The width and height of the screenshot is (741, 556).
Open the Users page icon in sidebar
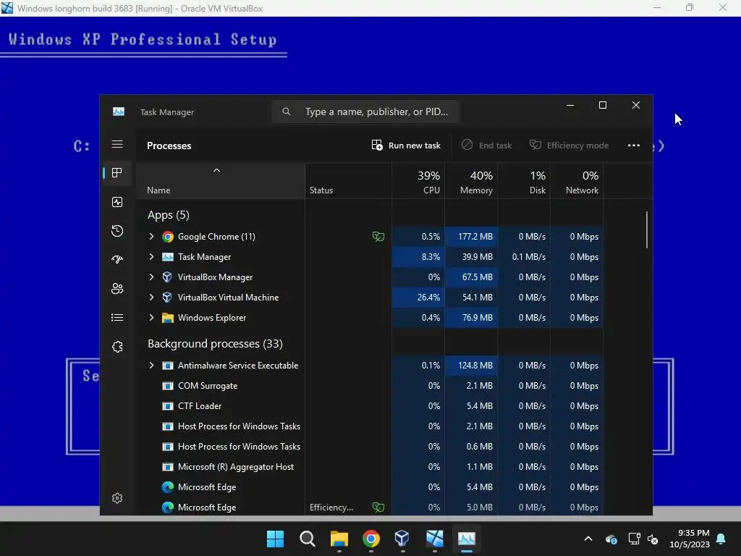pyautogui.click(x=117, y=288)
